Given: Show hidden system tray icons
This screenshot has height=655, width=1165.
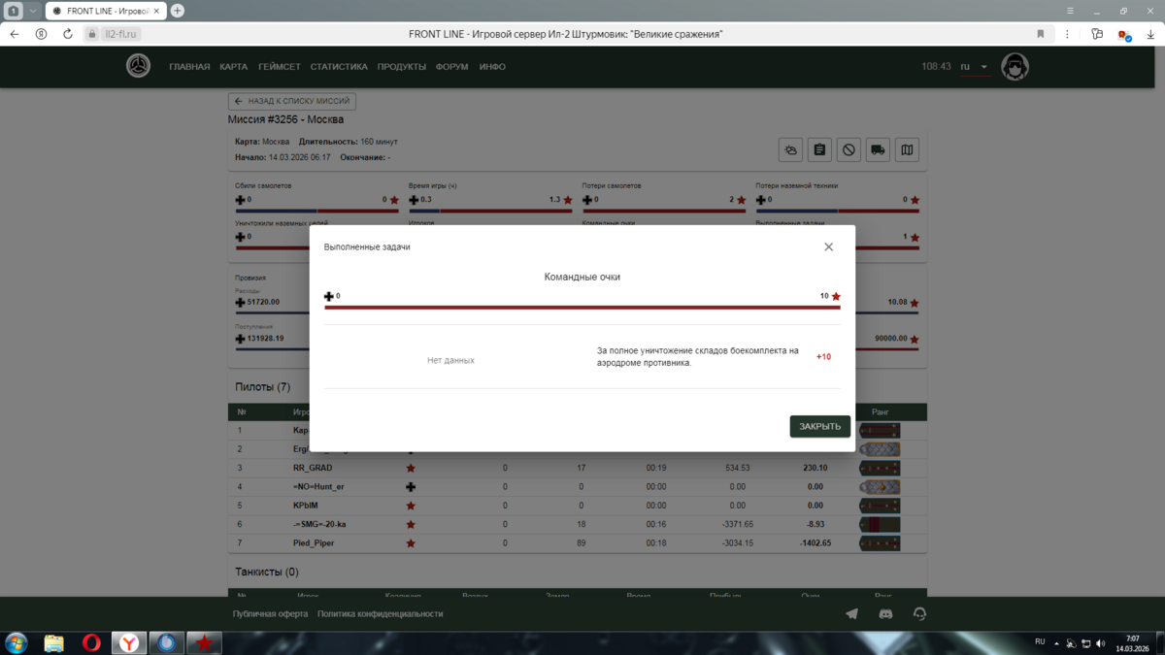Looking at the screenshot, I should click(1056, 642).
